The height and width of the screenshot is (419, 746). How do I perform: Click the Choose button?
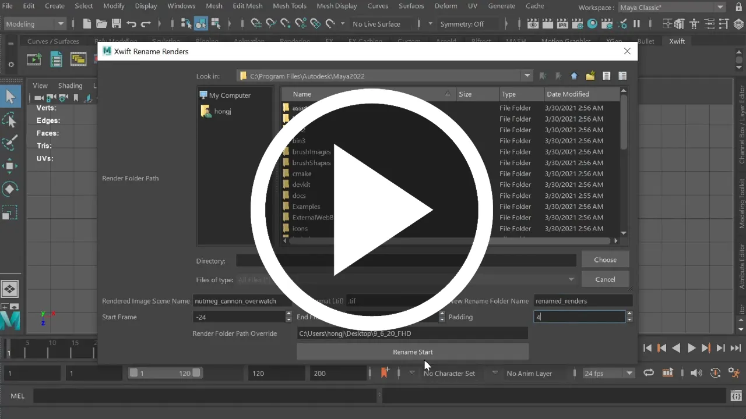[x=605, y=260]
